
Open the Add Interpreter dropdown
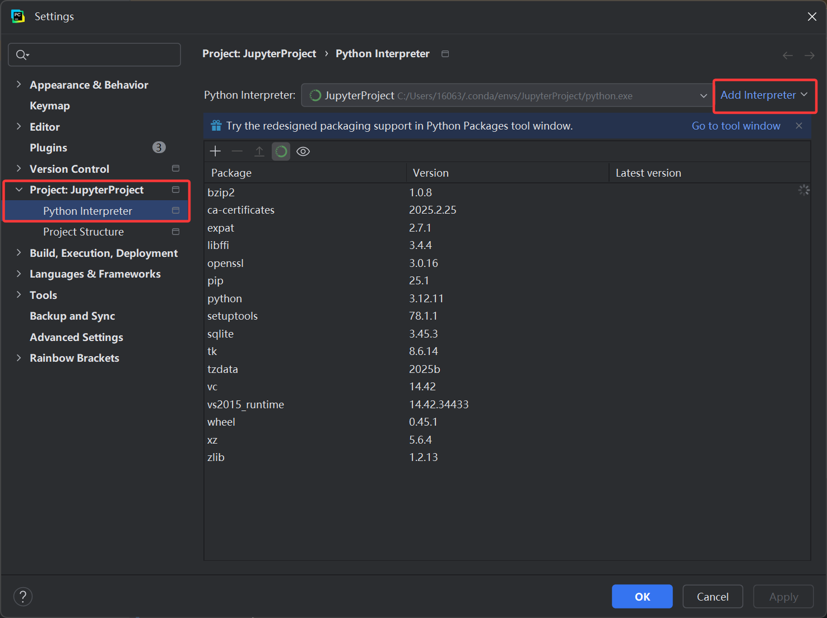click(x=764, y=95)
